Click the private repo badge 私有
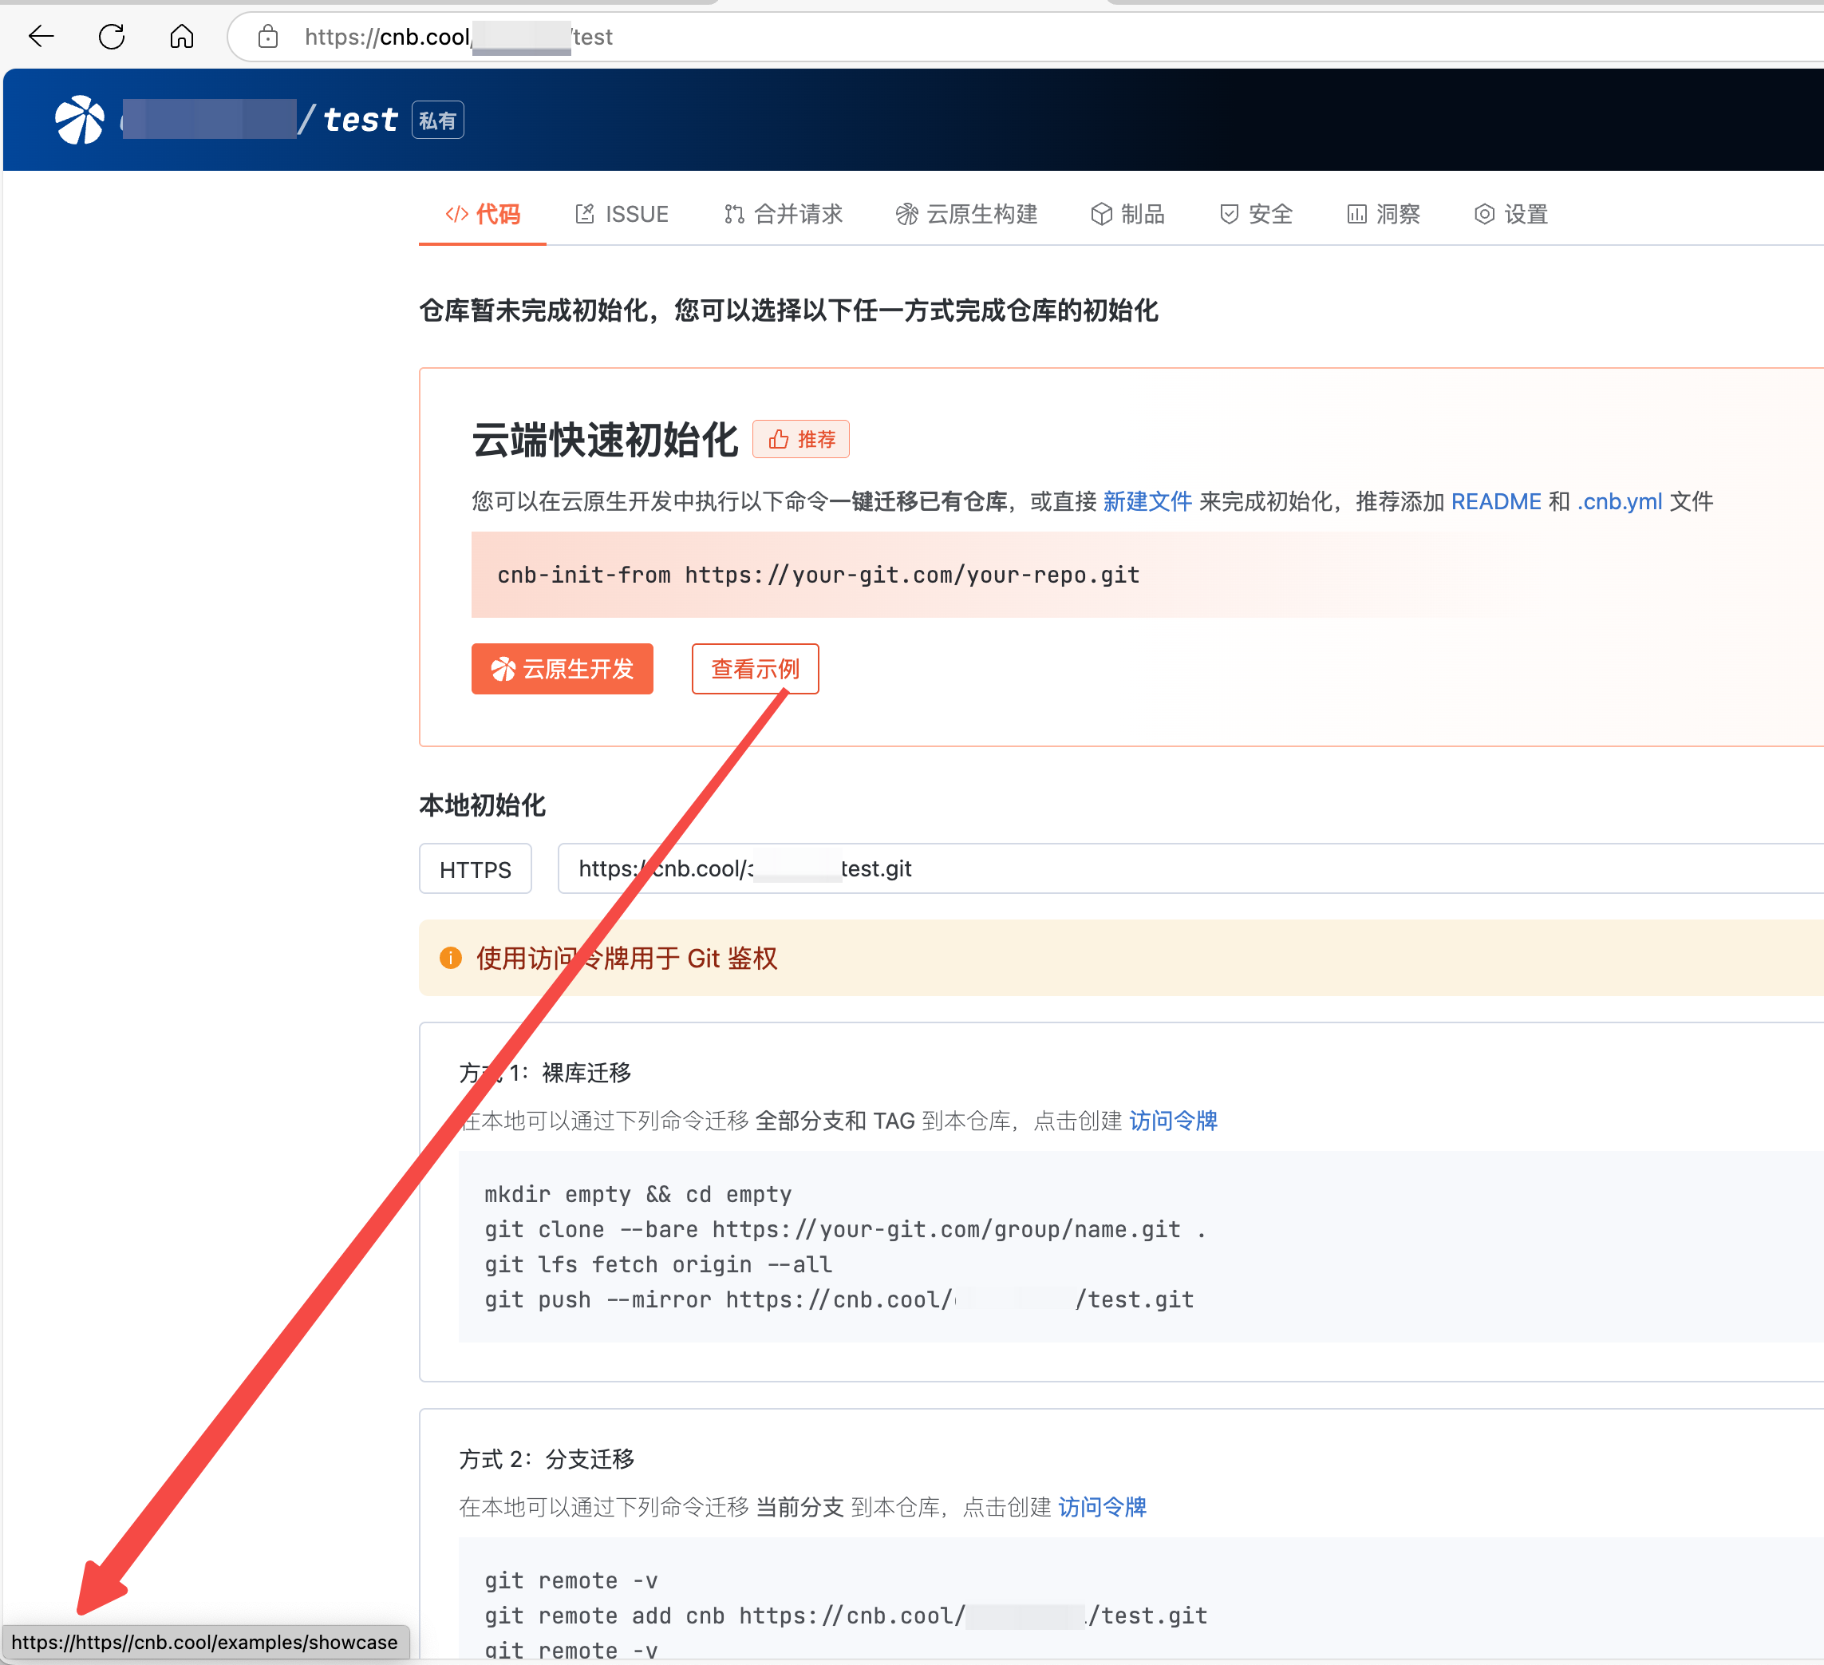 tap(438, 121)
